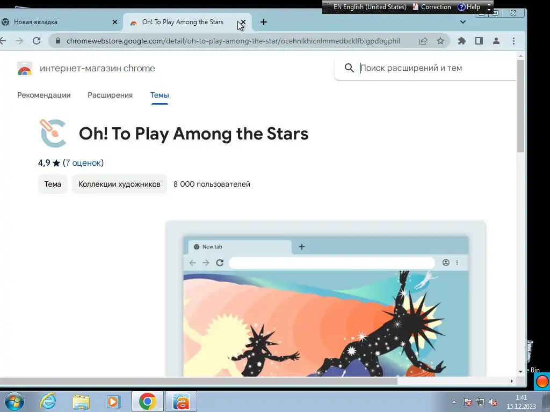Toggle the side panel icon
550x412 pixels.
pyautogui.click(x=479, y=41)
